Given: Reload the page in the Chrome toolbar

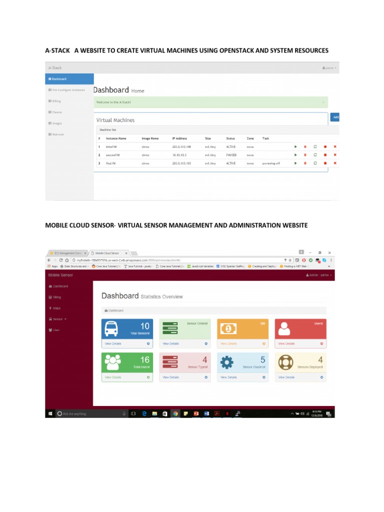Looking at the screenshot, I should (x=60, y=260).
